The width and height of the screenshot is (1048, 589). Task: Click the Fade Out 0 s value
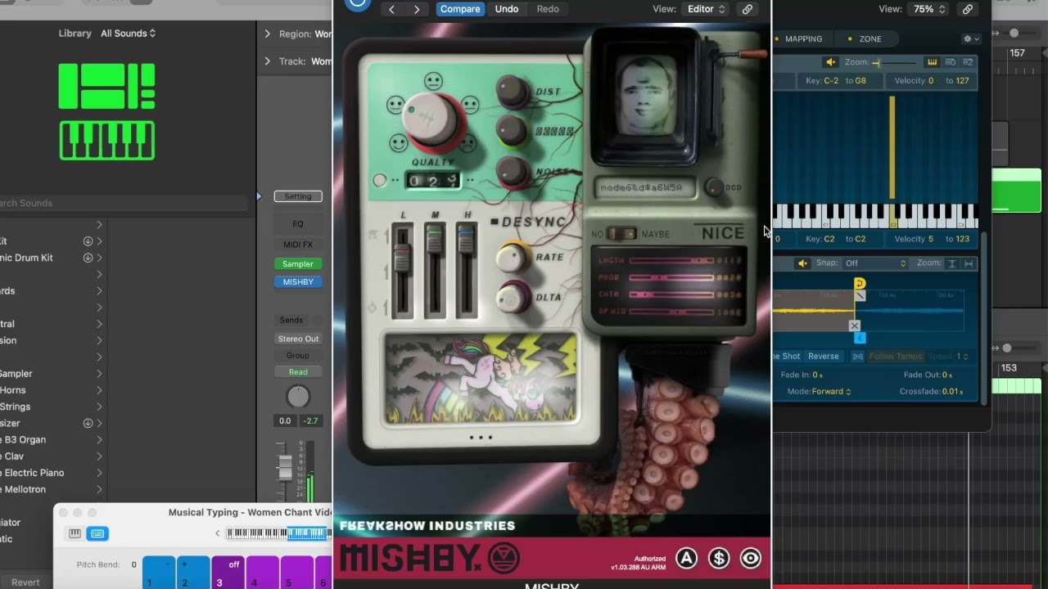pos(946,375)
